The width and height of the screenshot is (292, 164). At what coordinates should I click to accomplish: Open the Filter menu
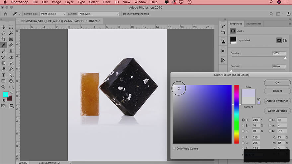click(x=107, y=2)
